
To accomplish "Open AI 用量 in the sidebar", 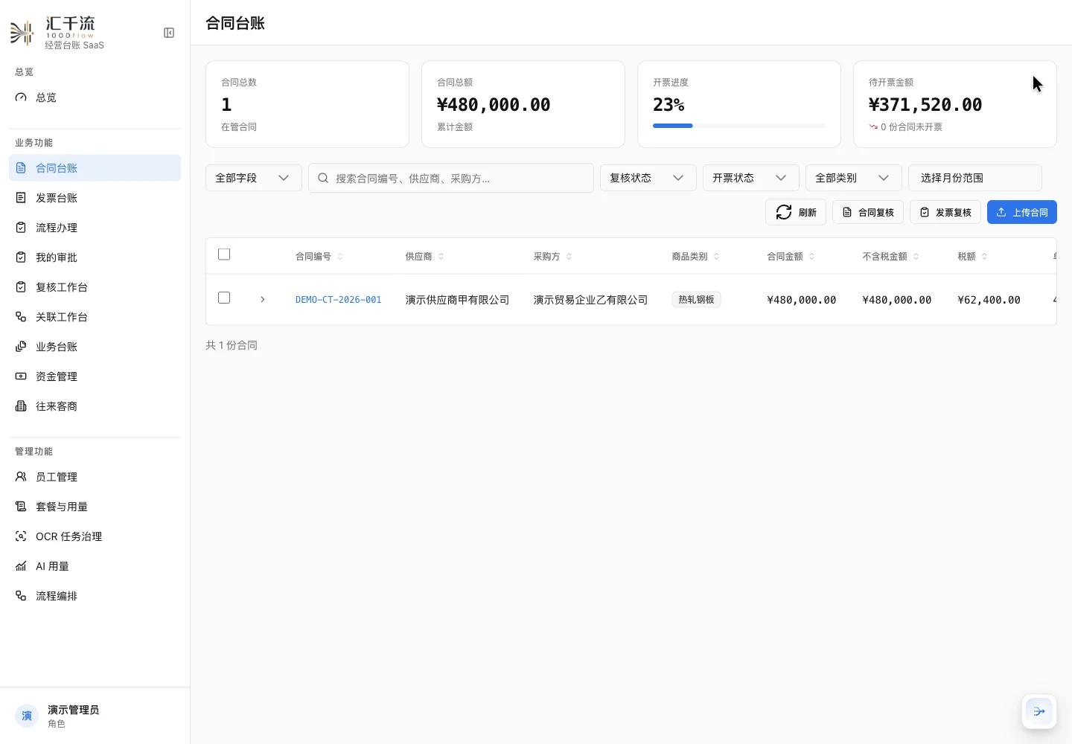I will tap(95, 566).
